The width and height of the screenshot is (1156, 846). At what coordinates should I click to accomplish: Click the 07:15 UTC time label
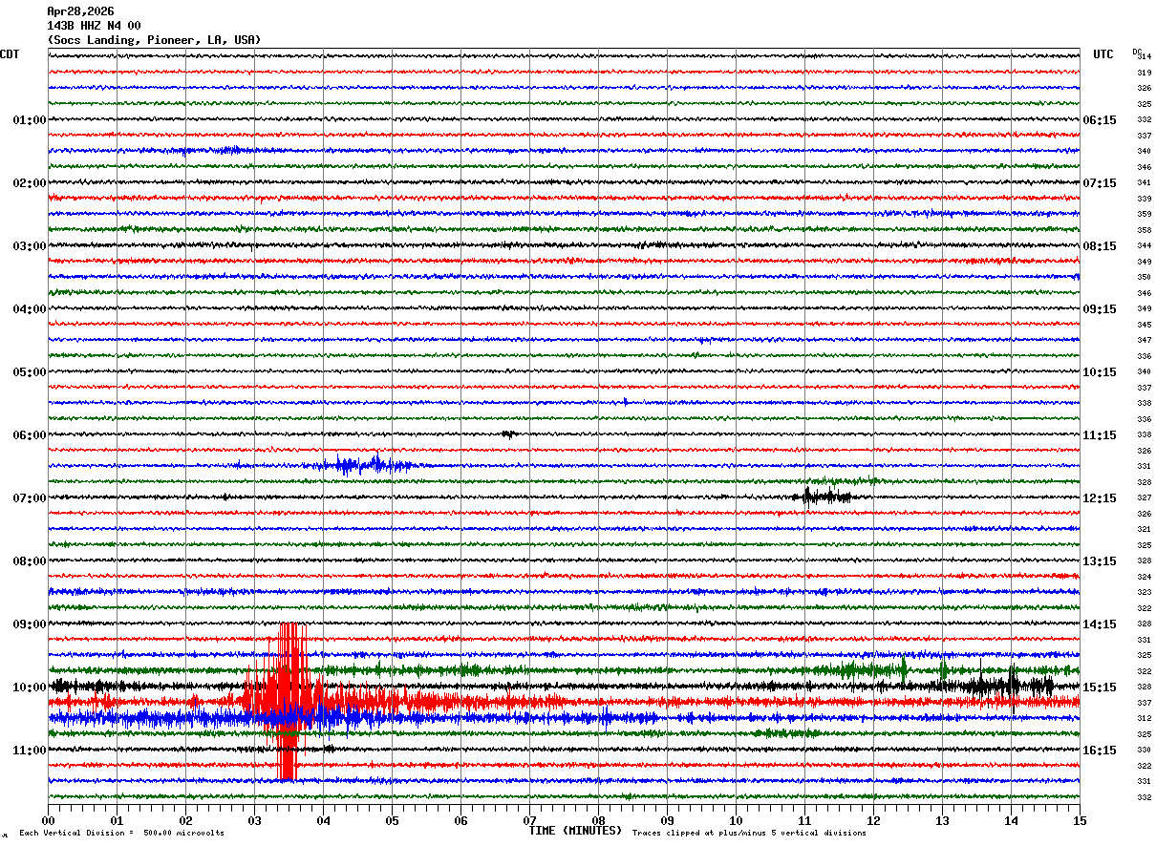[x=1100, y=183]
